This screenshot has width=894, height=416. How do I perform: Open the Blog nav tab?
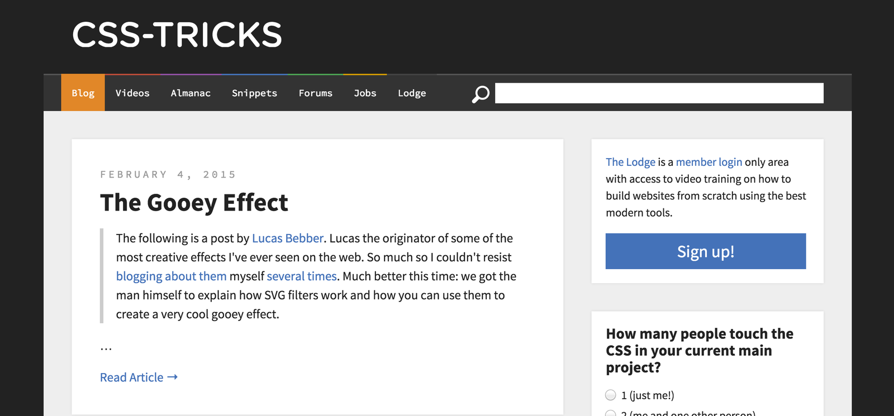click(x=83, y=93)
